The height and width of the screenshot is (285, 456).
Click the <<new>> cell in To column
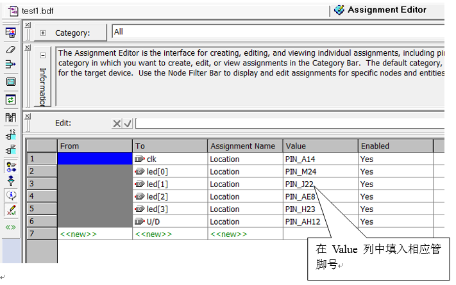tap(153, 234)
